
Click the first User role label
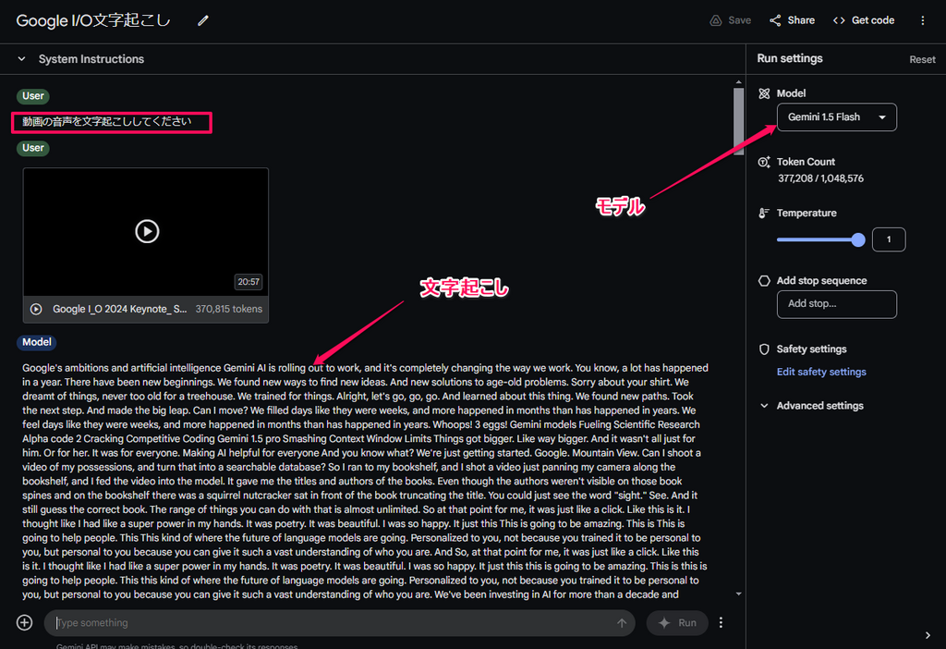click(x=33, y=96)
